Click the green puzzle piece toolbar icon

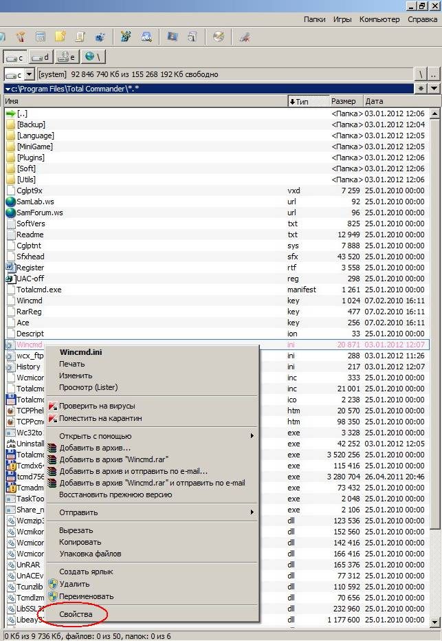coord(126,36)
